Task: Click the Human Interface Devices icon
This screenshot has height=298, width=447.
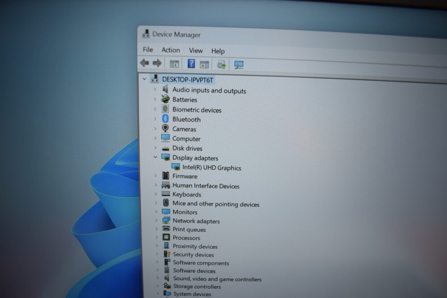Action: pyautogui.click(x=166, y=185)
